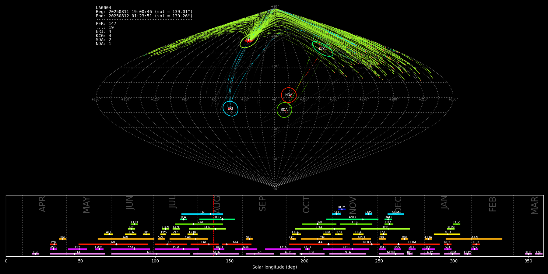Click the 'ERI: 4' count entry
Screen dimensions: 548x274
pos(104,32)
